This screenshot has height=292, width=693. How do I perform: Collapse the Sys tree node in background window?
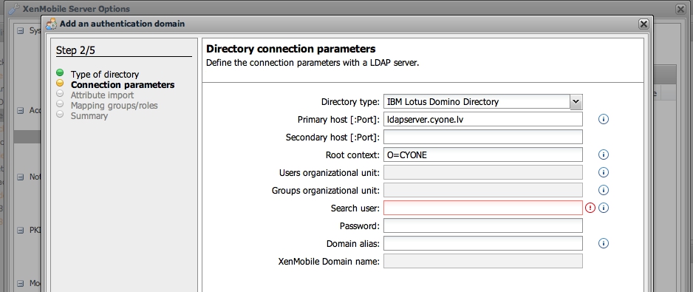[21, 30]
